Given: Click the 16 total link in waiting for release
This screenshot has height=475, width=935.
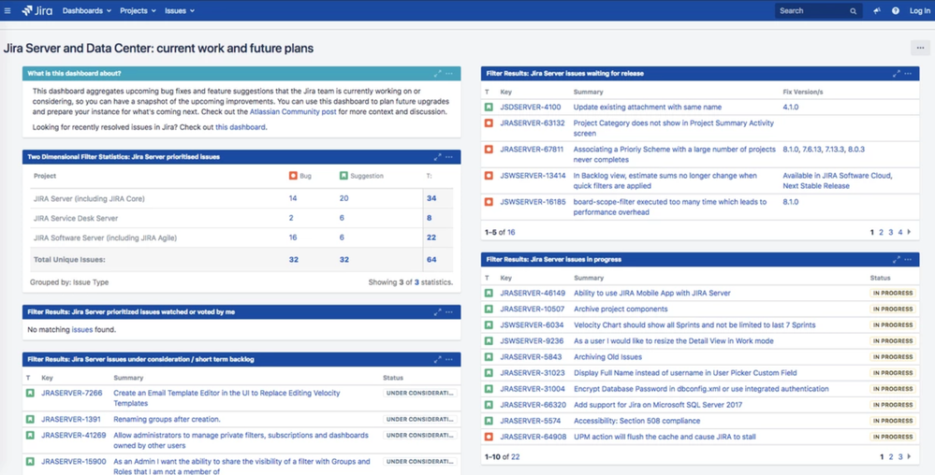Looking at the screenshot, I should tap(511, 233).
